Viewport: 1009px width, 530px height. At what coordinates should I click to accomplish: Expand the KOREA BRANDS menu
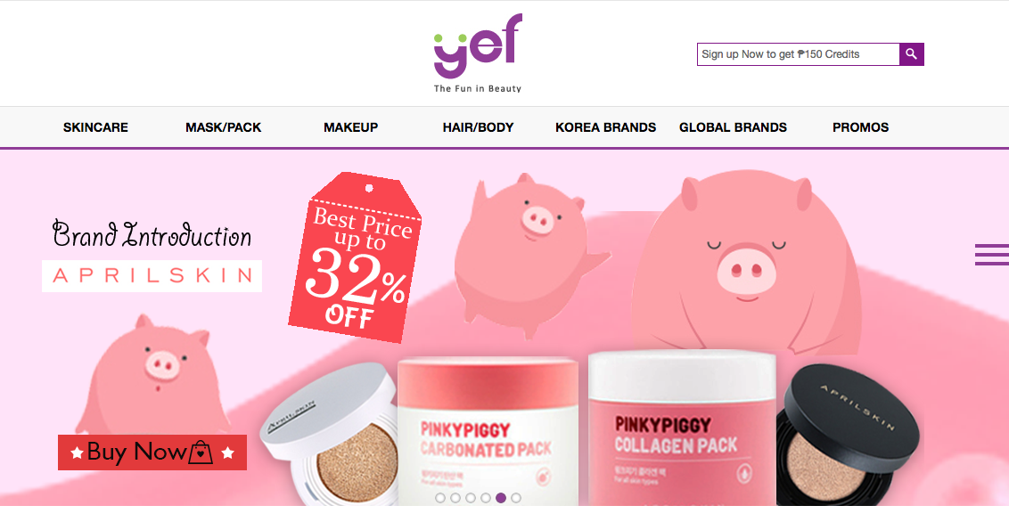click(x=605, y=127)
